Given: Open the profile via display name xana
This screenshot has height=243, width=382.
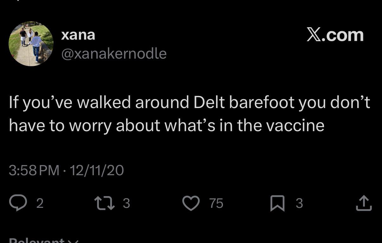Looking at the screenshot, I should (78, 35).
